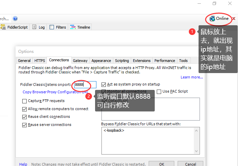Select the HTTPS options tab

click(x=40, y=61)
